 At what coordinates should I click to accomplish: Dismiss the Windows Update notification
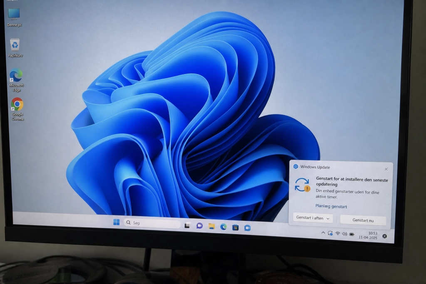pyautogui.click(x=386, y=169)
